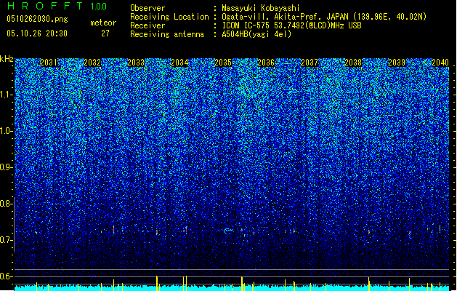Click the 0.7 kHz axis label
Viewport: 457px width, 291px height.
[x=6, y=240]
